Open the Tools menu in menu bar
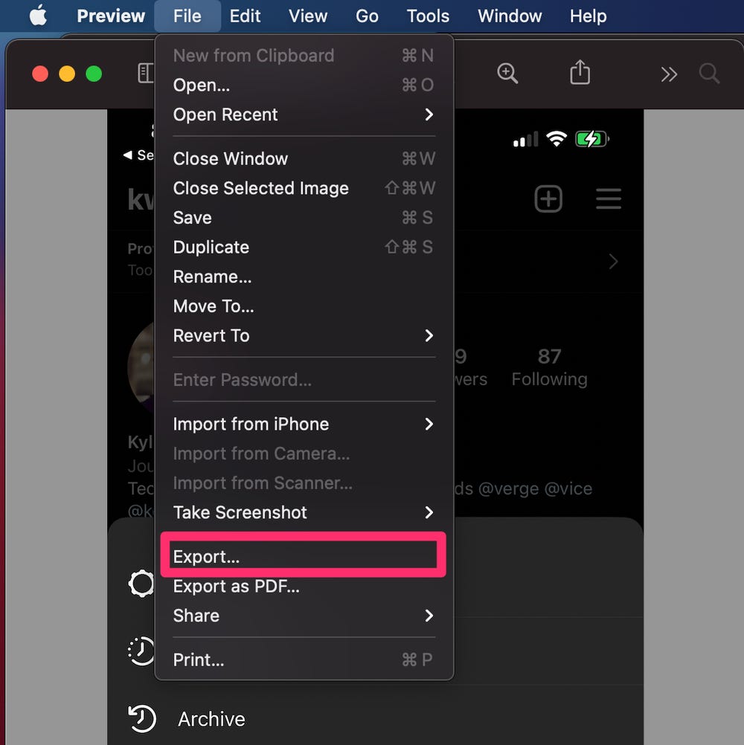The height and width of the screenshot is (745, 744). tap(428, 16)
